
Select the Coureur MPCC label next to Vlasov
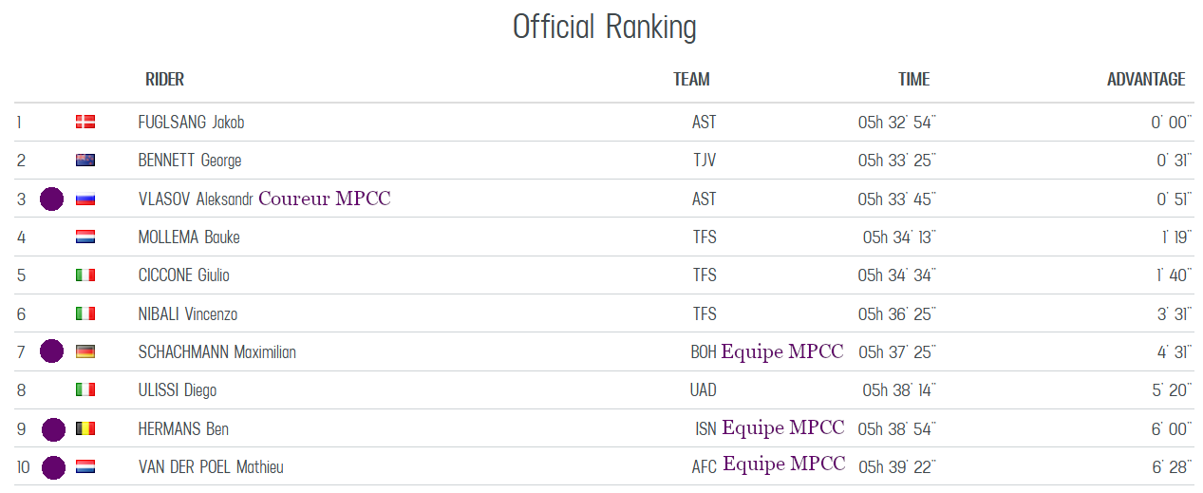click(325, 199)
